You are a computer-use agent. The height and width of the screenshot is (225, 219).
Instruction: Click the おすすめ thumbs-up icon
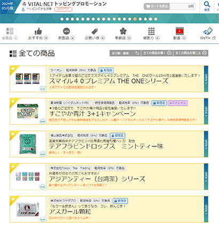coord(38,32)
